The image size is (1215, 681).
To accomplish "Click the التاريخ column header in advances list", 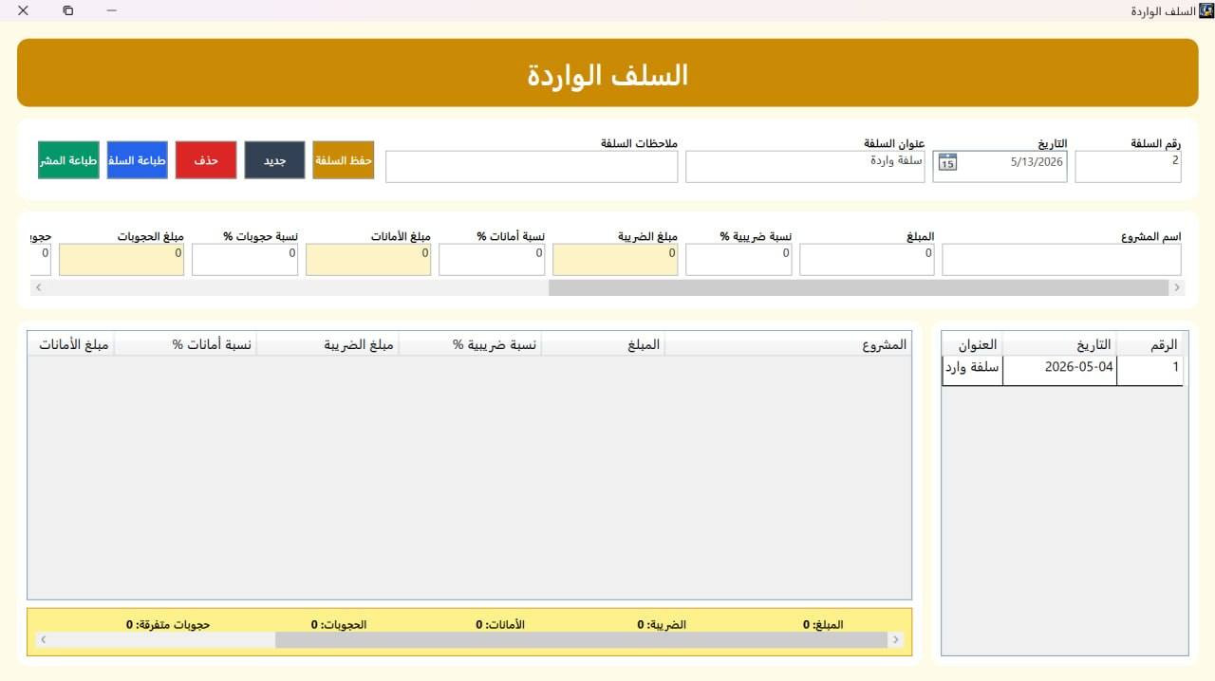I will (1059, 345).
